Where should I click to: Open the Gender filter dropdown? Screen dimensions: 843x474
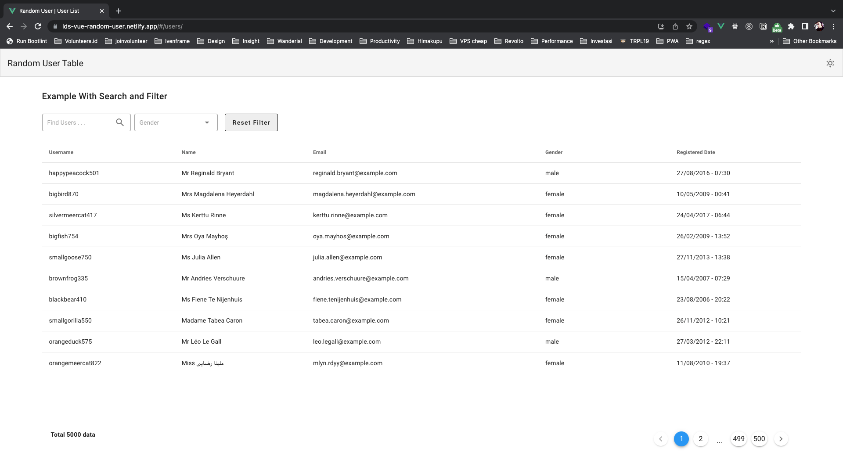point(176,122)
